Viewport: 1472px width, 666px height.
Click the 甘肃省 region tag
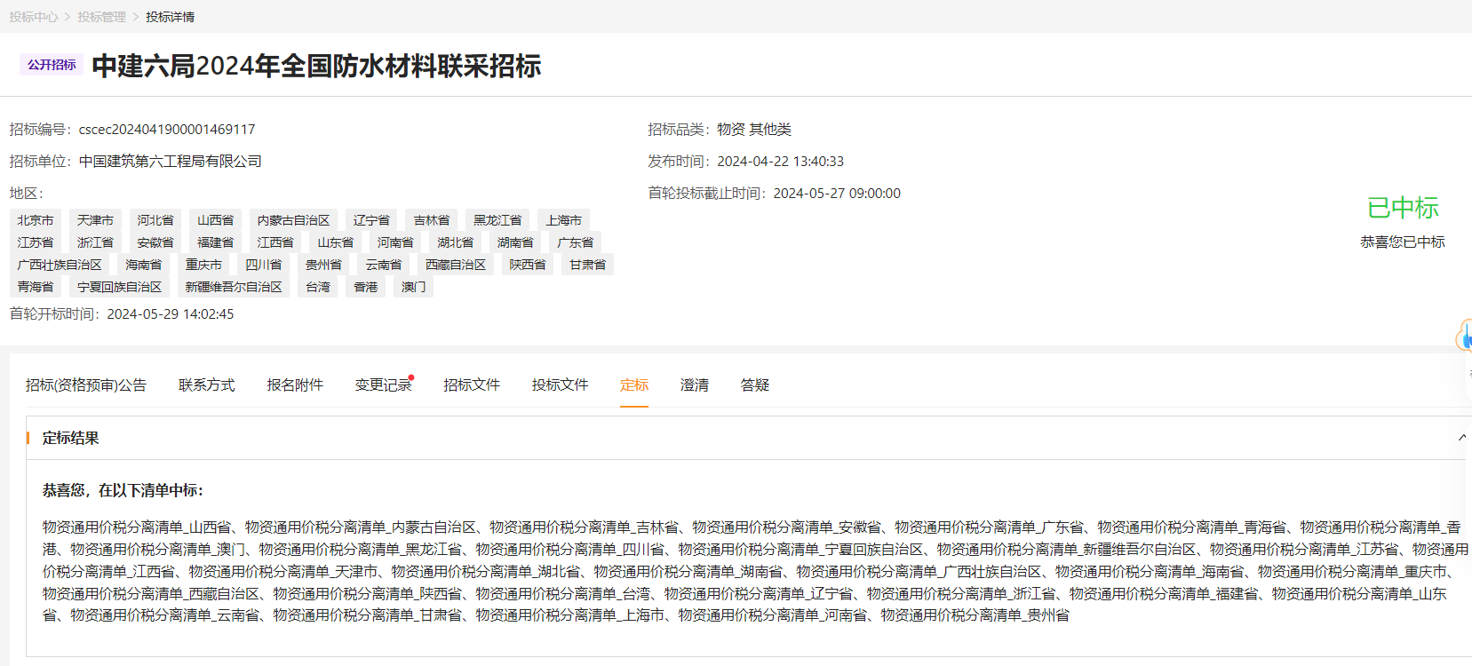pyautogui.click(x=588, y=265)
